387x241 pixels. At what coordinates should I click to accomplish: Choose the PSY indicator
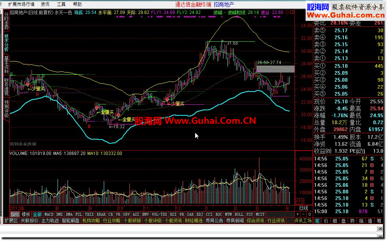(249, 214)
